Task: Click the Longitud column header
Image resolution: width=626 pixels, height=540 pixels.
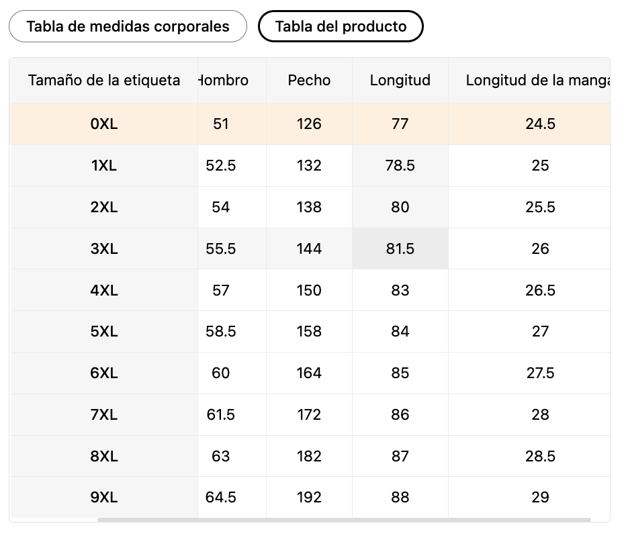Action: (400, 81)
